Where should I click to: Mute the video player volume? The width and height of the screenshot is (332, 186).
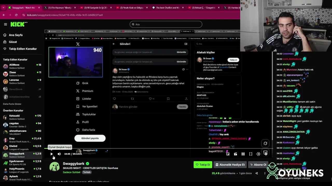coord(59,154)
